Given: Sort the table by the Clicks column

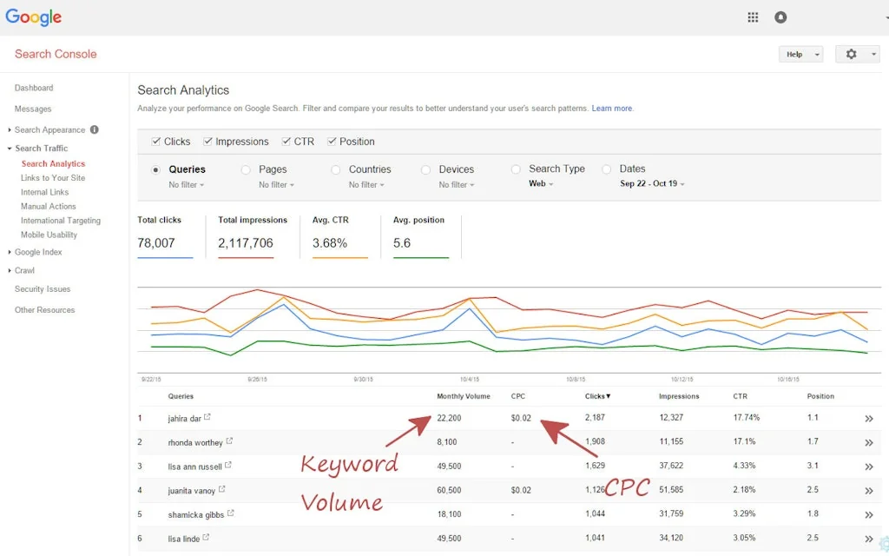Looking at the screenshot, I should click(597, 395).
